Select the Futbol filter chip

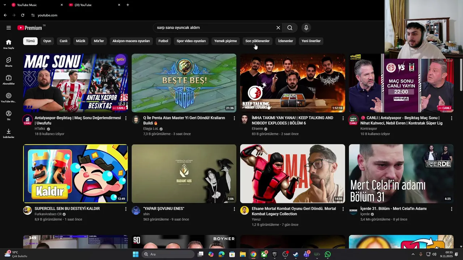click(x=163, y=41)
